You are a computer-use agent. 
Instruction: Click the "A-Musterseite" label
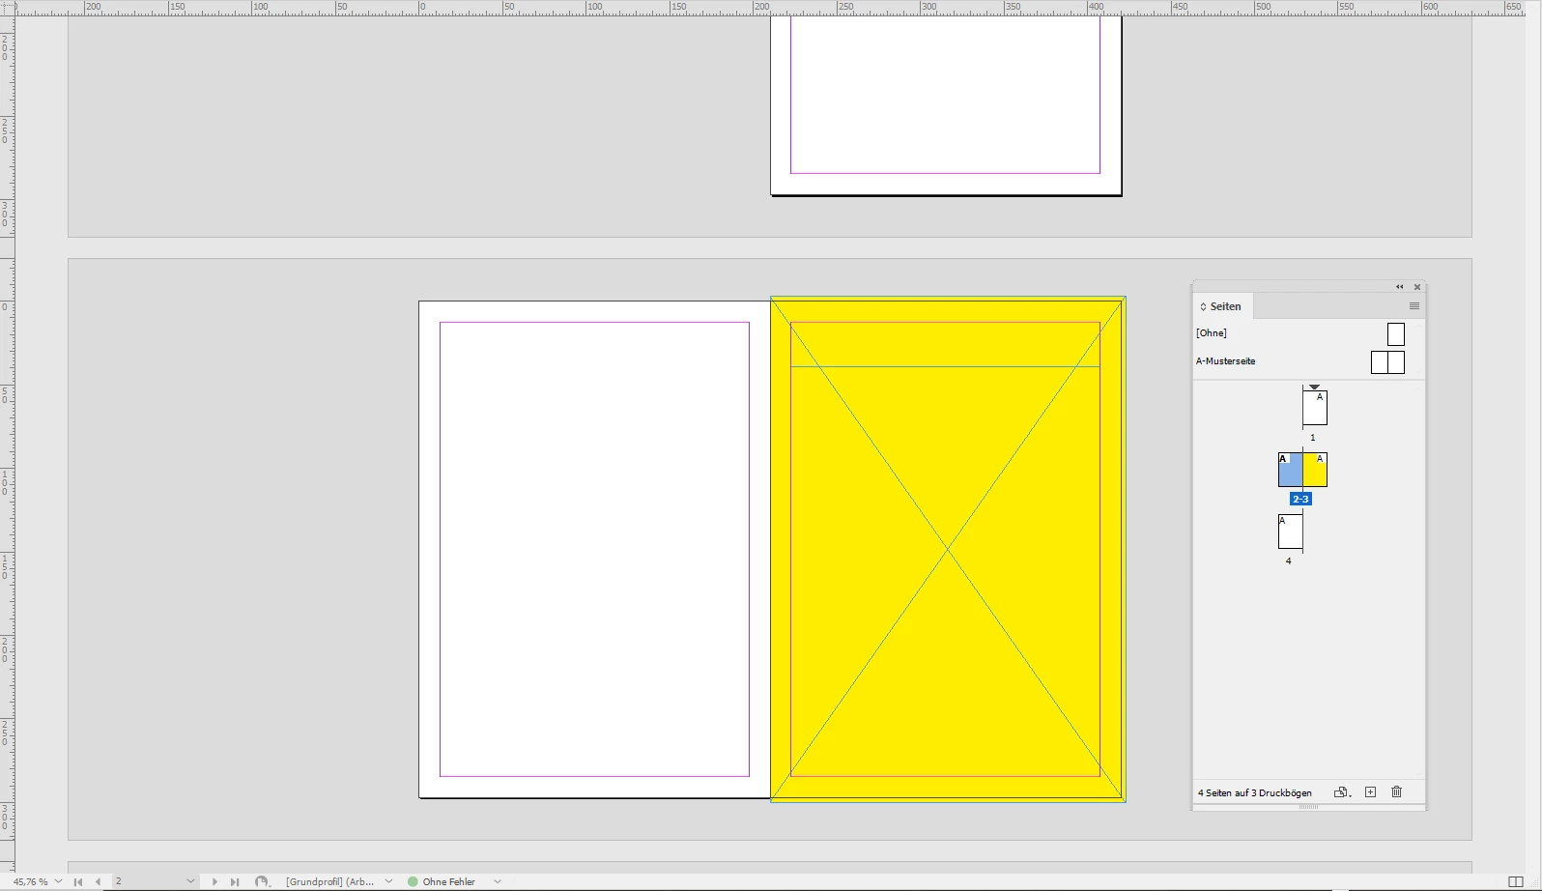point(1226,361)
